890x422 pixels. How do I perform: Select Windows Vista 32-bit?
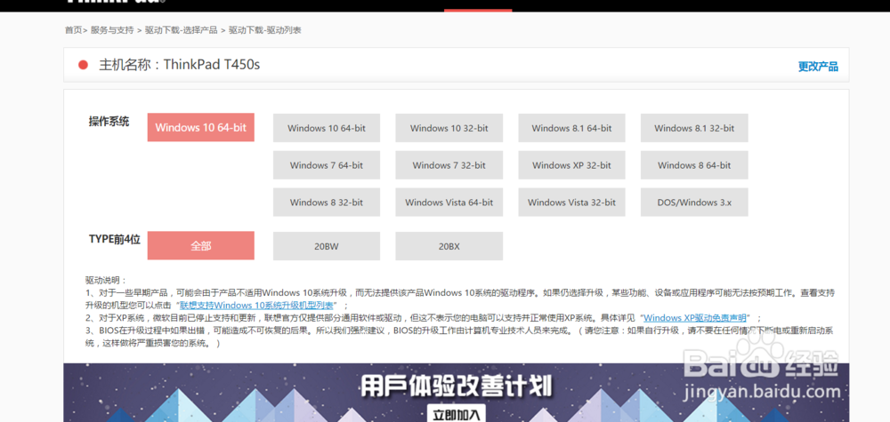tap(571, 203)
